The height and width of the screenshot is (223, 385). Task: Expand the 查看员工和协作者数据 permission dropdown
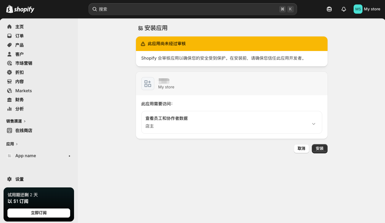pos(313,124)
